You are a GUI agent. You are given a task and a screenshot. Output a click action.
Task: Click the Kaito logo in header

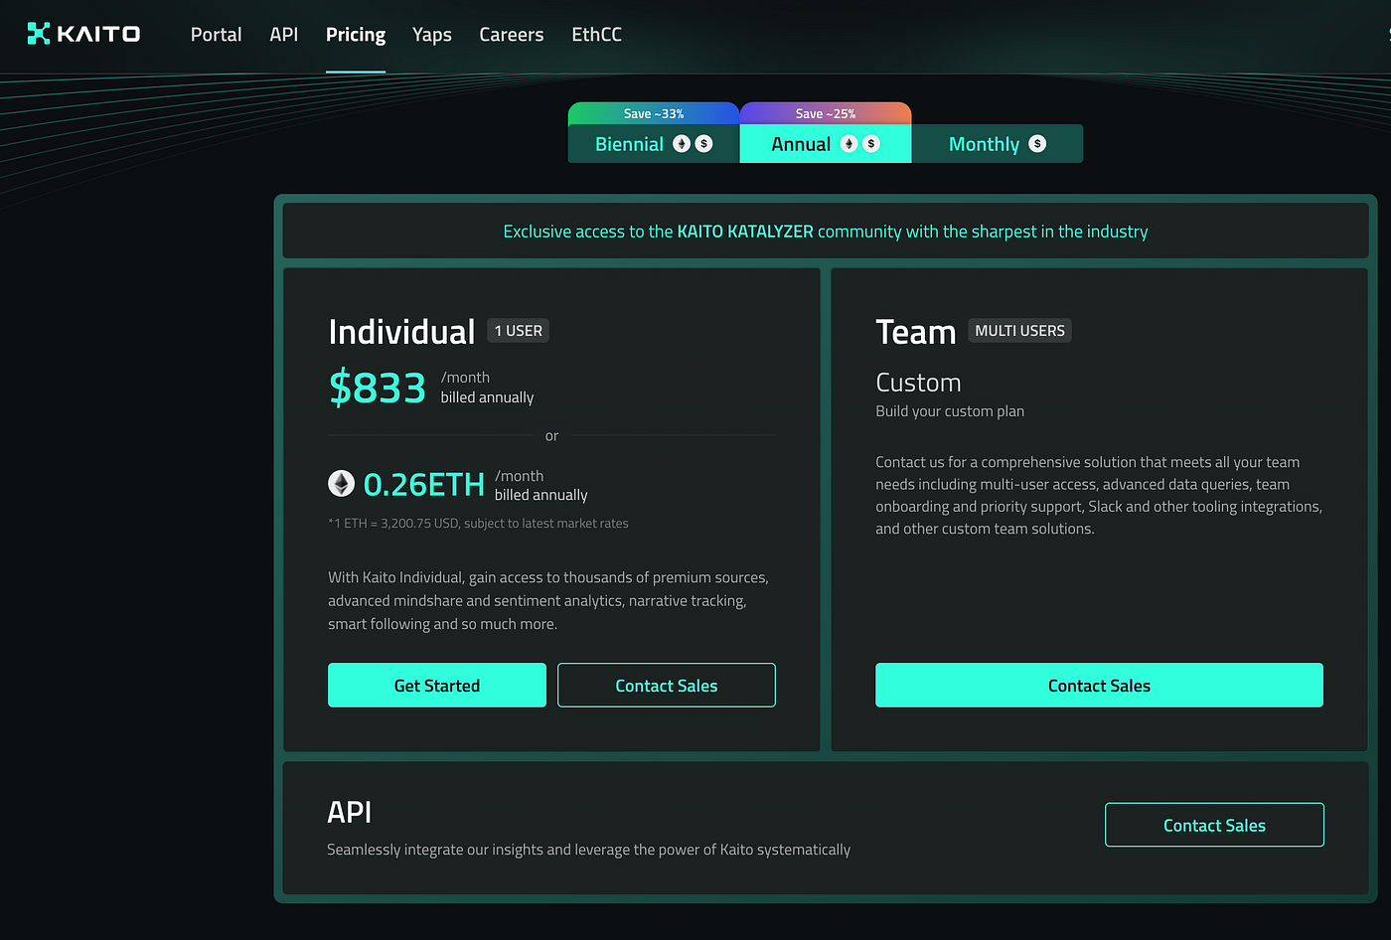pos(83,34)
